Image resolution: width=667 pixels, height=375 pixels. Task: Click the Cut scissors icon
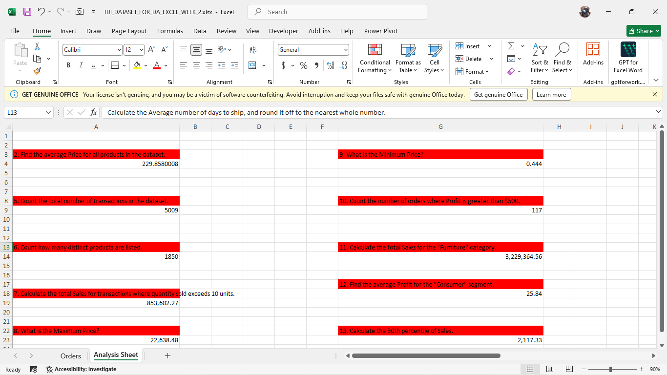point(37,46)
